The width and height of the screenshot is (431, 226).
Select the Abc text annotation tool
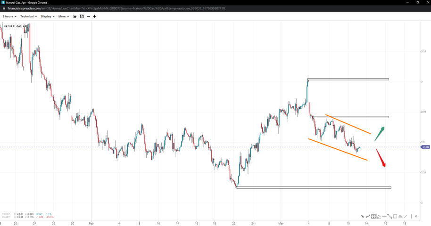(400, 217)
